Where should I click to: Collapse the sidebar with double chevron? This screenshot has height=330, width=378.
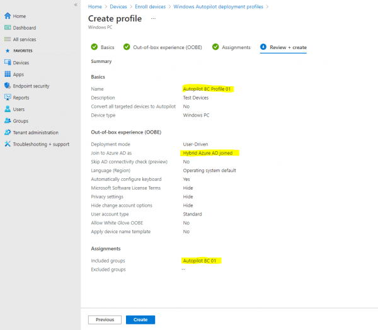[76, 4]
